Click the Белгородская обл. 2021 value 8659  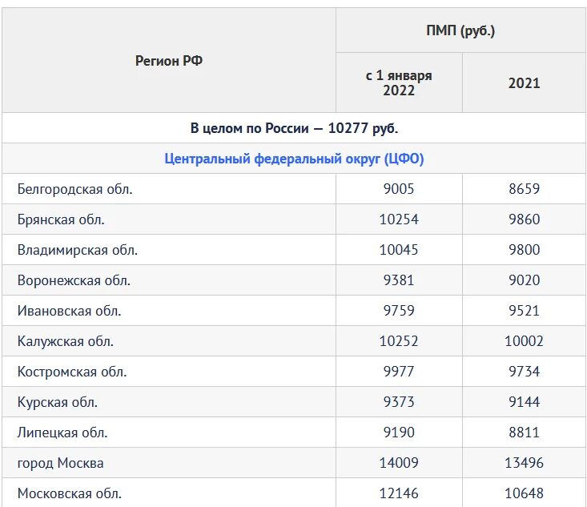click(x=524, y=189)
